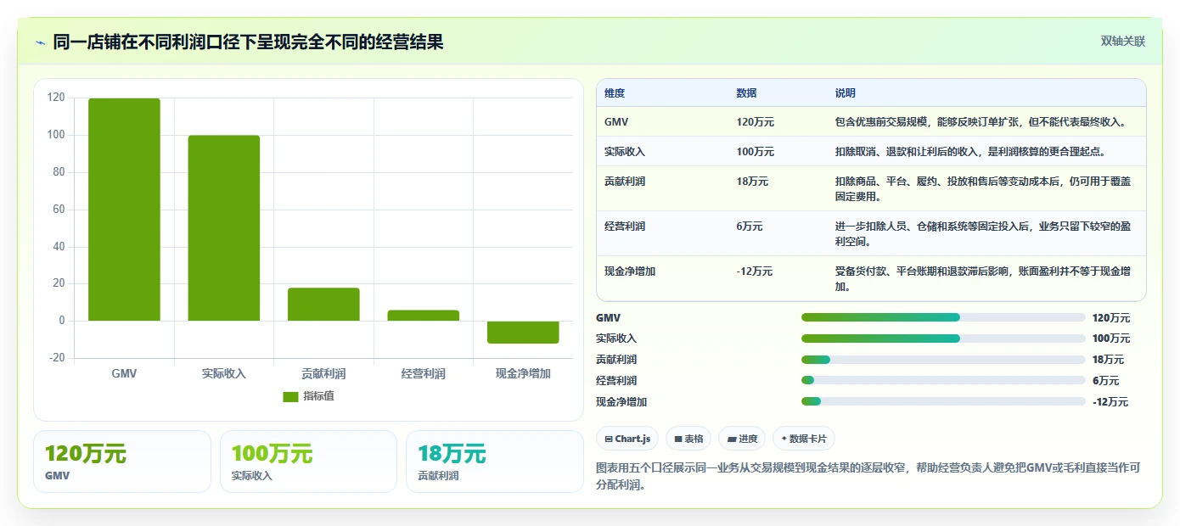Viewport: 1180px width, 526px height.
Task: Click the description starting 进一步扣除人员
Action: coord(983,234)
